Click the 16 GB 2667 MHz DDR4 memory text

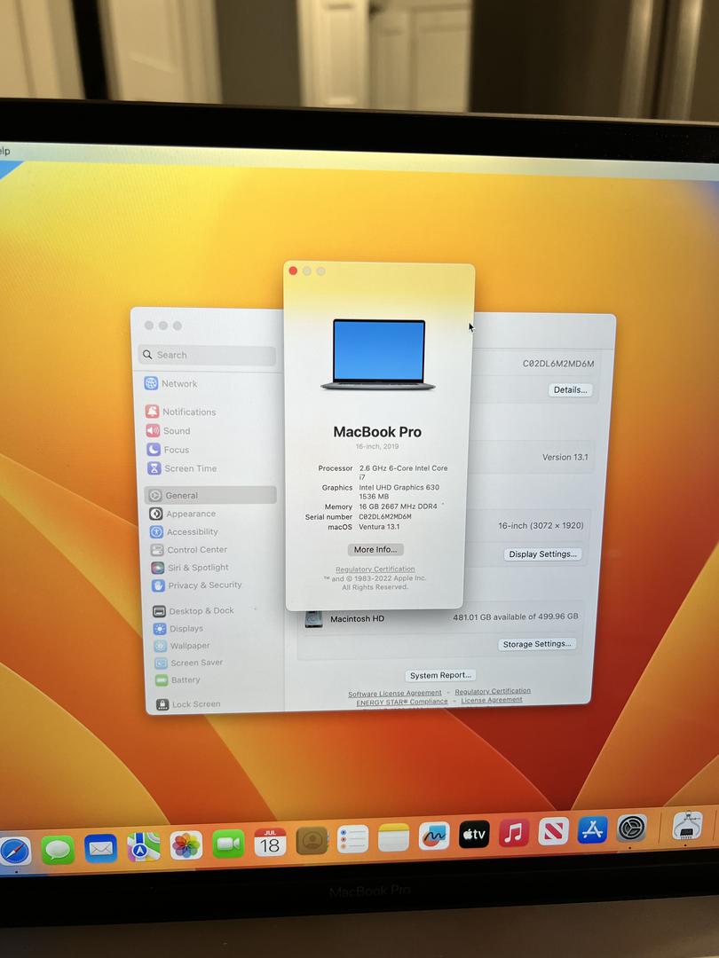coord(398,506)
